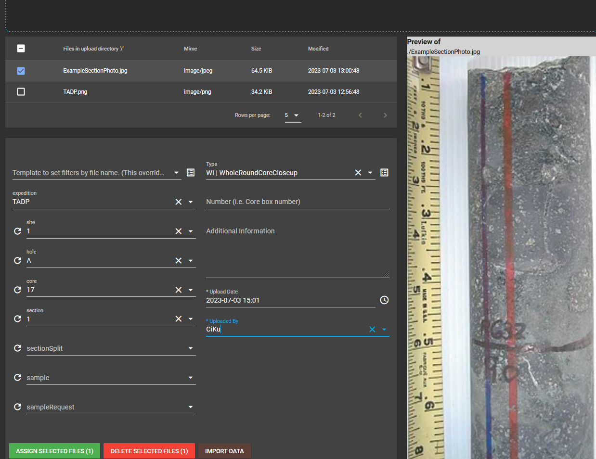This screenshot has height=459, width=596.
Task: Clear the core 17 value
Action: (x=179, y=290)
